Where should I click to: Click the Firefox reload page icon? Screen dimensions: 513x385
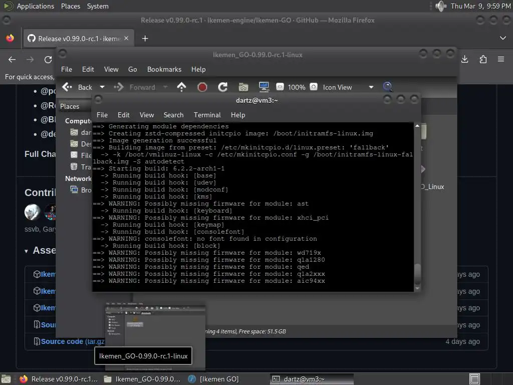(48, 59)
